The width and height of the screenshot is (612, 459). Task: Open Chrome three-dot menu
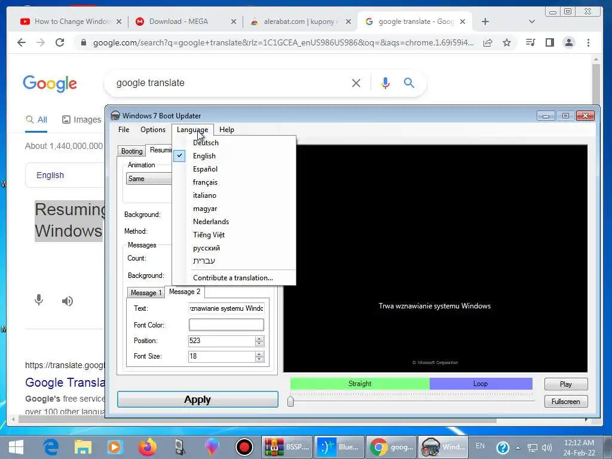588,42
